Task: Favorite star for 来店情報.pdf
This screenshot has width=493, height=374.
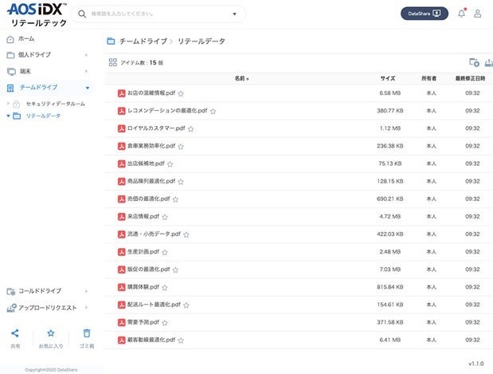Action: pyautogui.click(x=165, y=217)
